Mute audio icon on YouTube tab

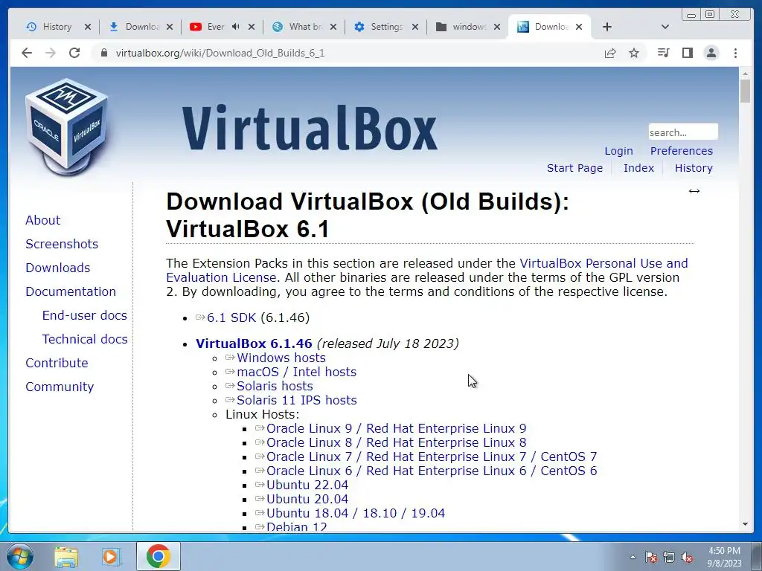[x=236, y=27]
